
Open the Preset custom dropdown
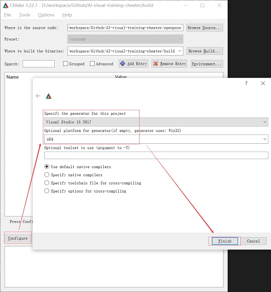coord(125,39)
